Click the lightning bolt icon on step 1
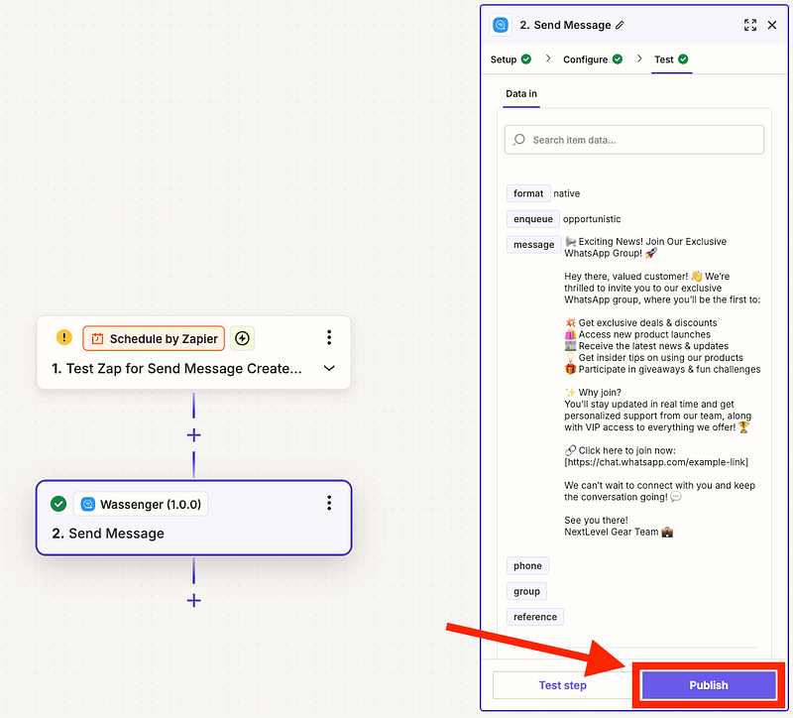This screenshot has height=718, width=793. (242, 338)
